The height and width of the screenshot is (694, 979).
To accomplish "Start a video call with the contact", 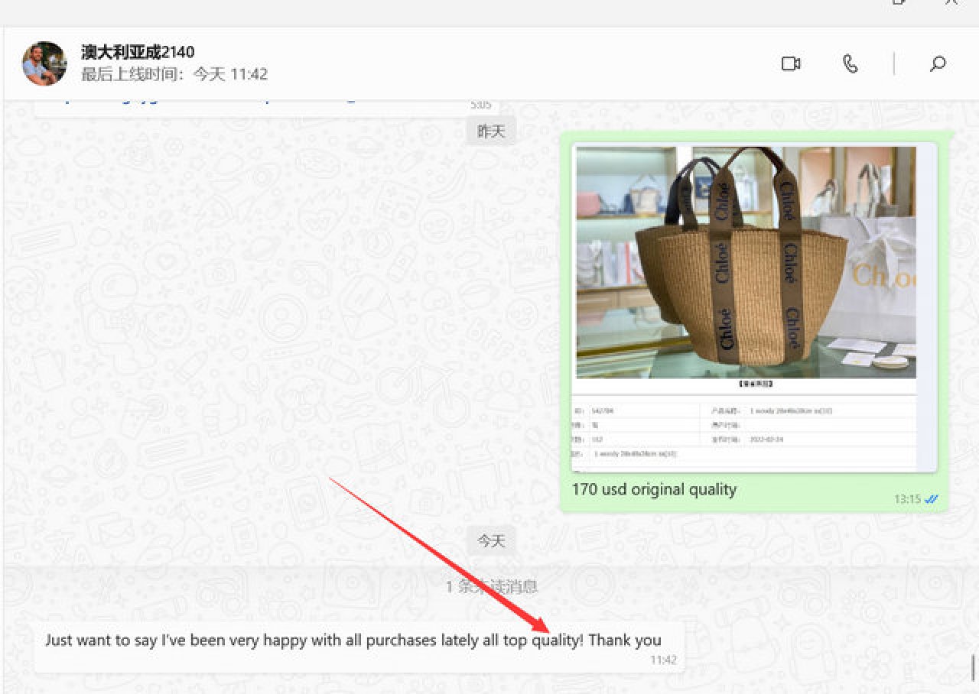I will coord(790,64).
